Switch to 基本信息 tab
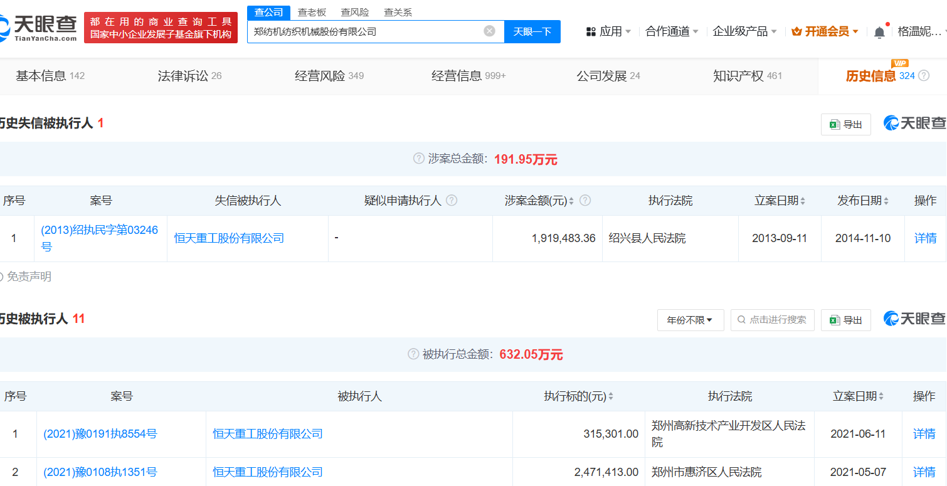The width and height of the screenshot is (947, 486). 50,76
